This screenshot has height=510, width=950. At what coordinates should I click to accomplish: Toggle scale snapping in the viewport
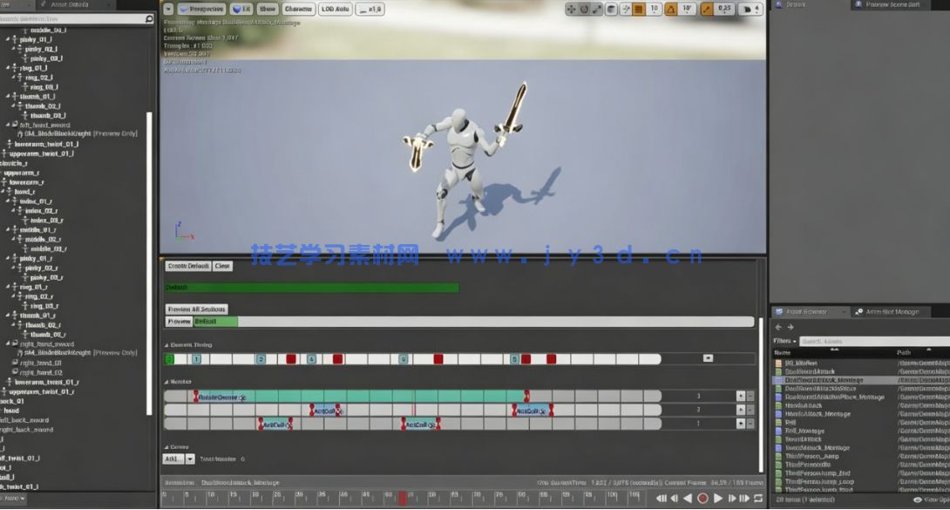click(707, 10)
